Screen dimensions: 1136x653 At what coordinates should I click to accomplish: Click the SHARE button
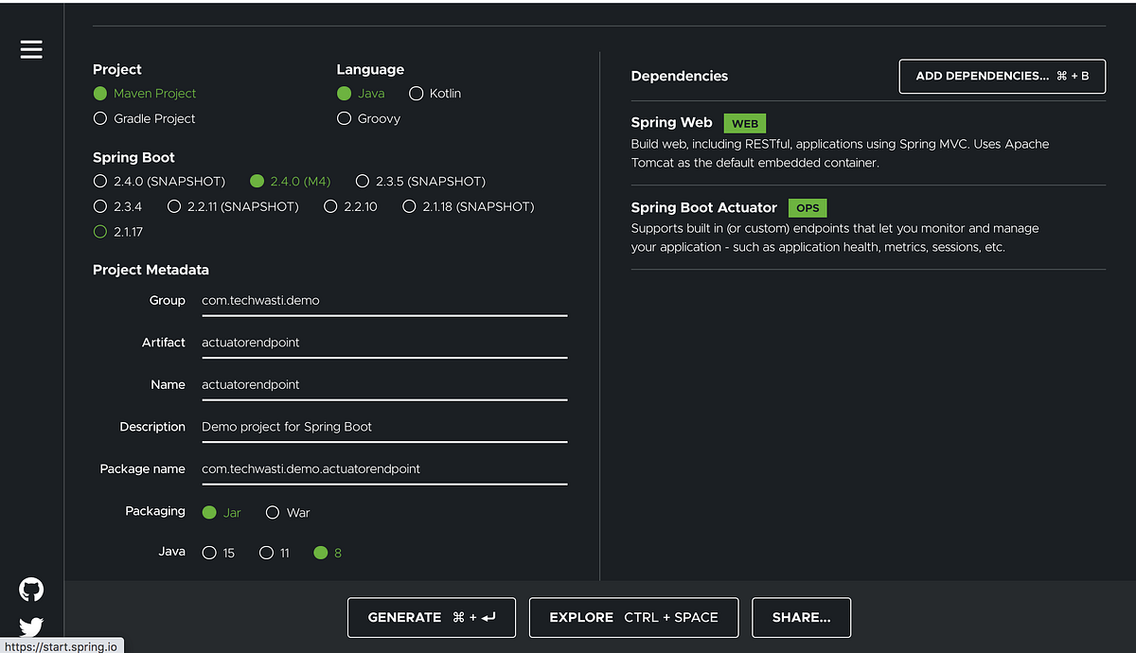point(801,617)
